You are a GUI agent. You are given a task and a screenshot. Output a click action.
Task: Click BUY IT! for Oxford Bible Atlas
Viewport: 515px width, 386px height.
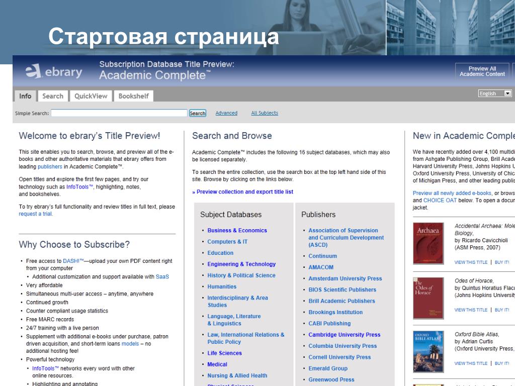coord(502,363)
